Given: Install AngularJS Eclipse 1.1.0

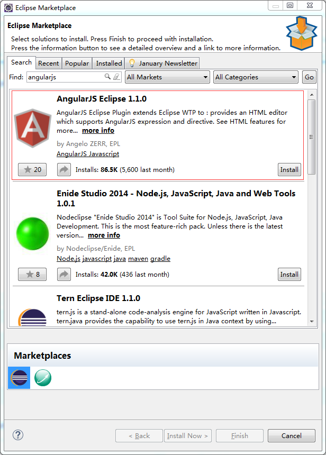Looking at the screenshot, I should pos(289,169).
